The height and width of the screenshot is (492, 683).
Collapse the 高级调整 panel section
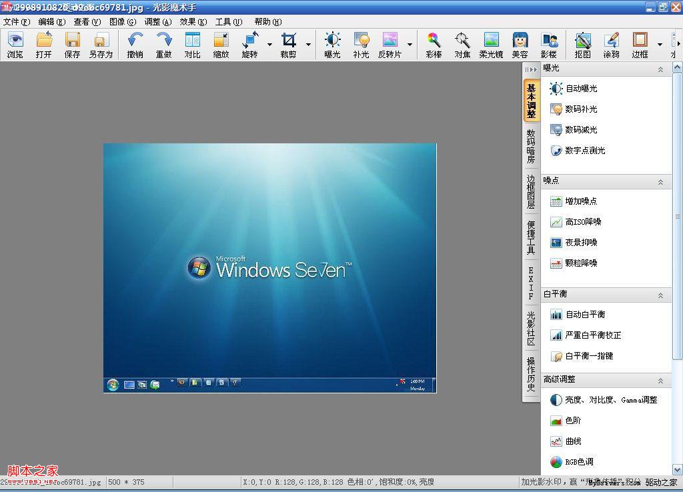coord(661,381)
